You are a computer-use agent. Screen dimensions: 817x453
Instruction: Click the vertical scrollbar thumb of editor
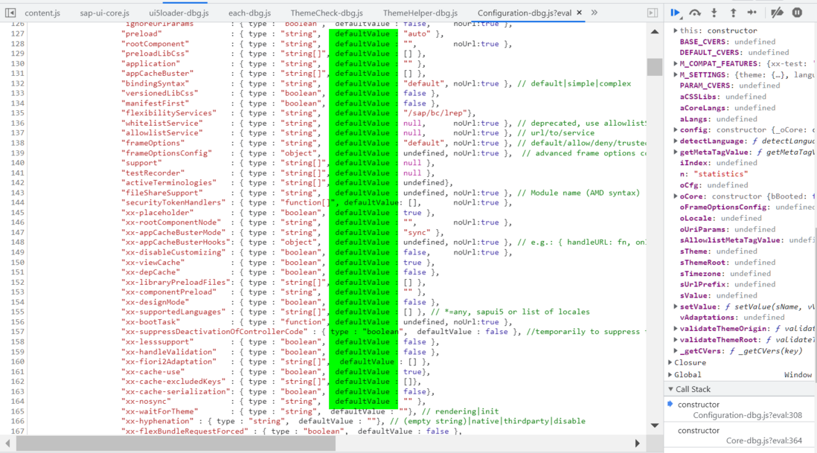(655, 67)
